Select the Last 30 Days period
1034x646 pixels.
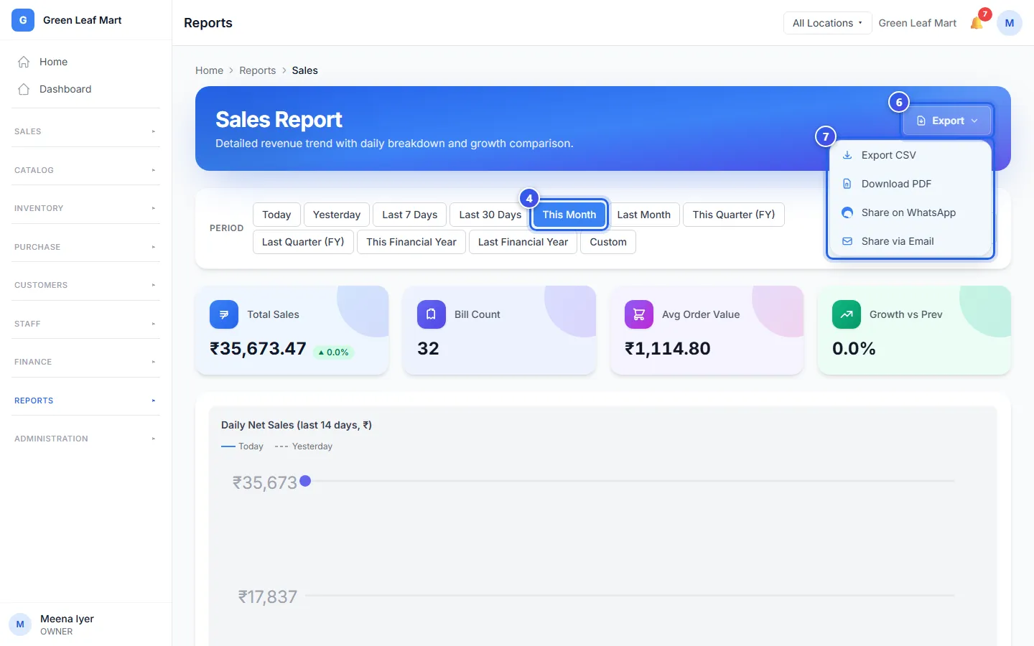(490, 215)
